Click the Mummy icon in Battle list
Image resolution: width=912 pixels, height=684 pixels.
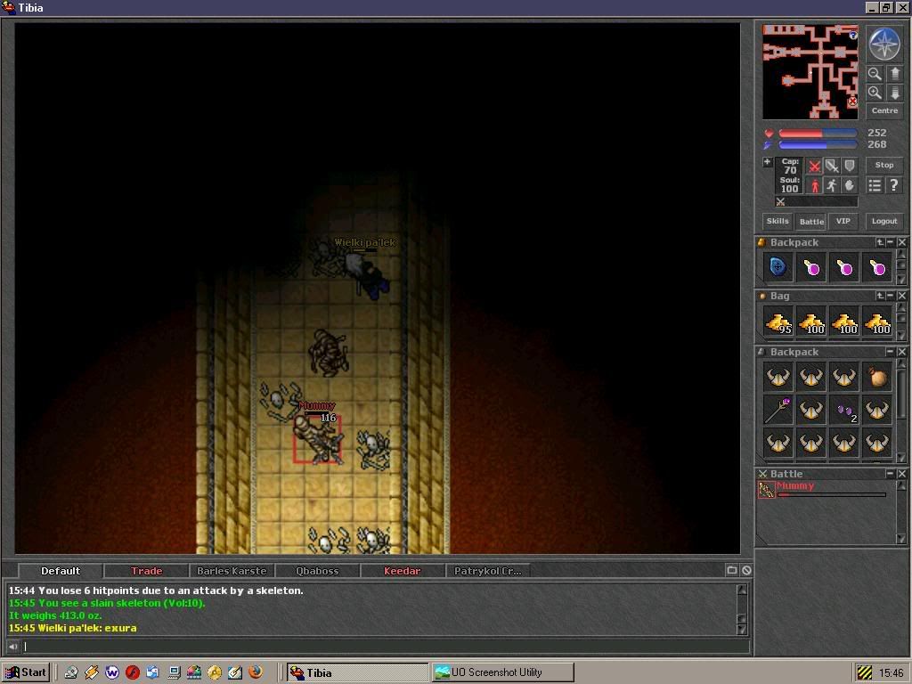point(766,490)
